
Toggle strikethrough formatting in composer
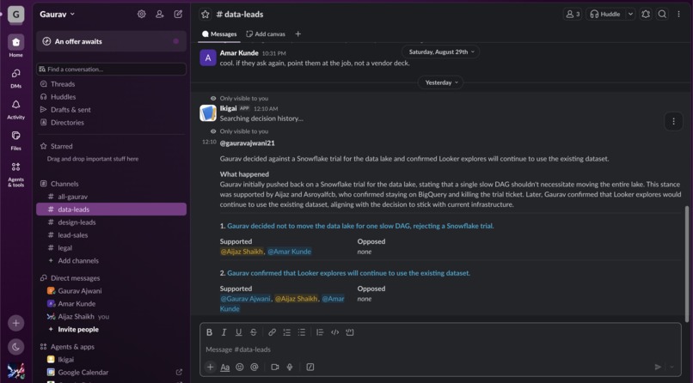click(254, 332)
